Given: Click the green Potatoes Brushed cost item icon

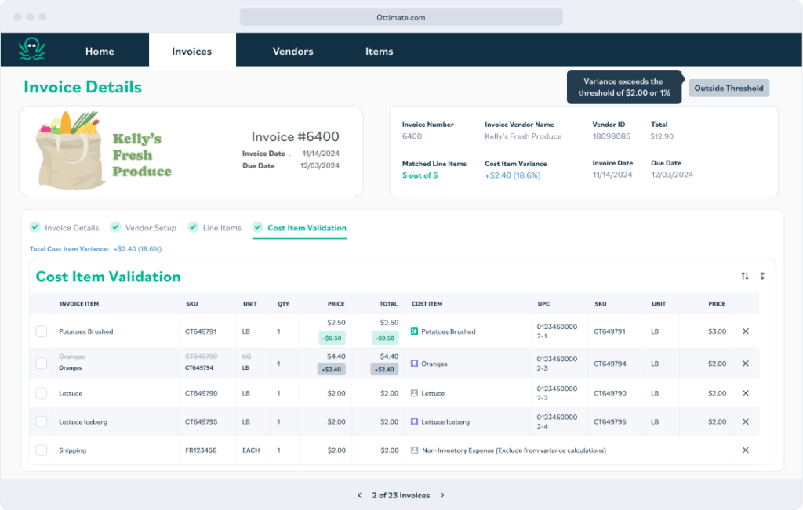Looking at the screenshot, I should 414,331.
